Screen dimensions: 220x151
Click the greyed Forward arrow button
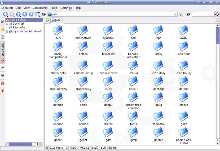point(12,14)
